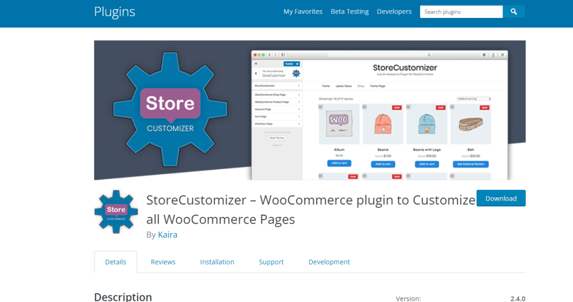Focus the Search plugins field
573x302 pixels.
[461, 12]
